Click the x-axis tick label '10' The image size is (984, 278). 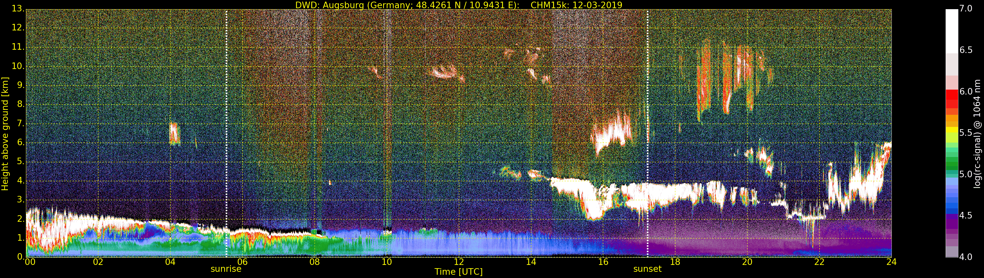[387, 262]
